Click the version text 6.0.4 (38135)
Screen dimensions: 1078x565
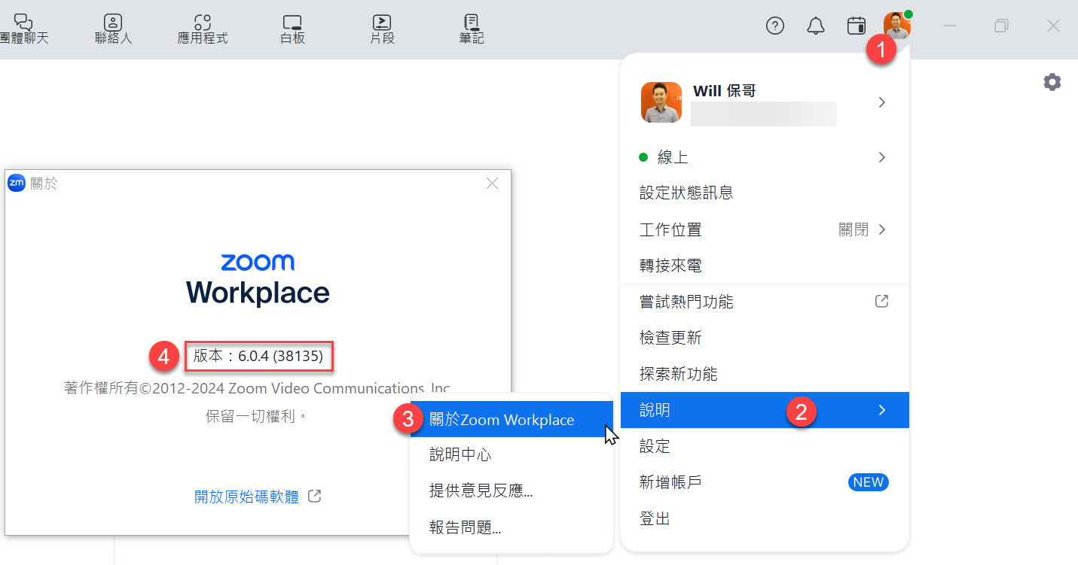(258, 357)
